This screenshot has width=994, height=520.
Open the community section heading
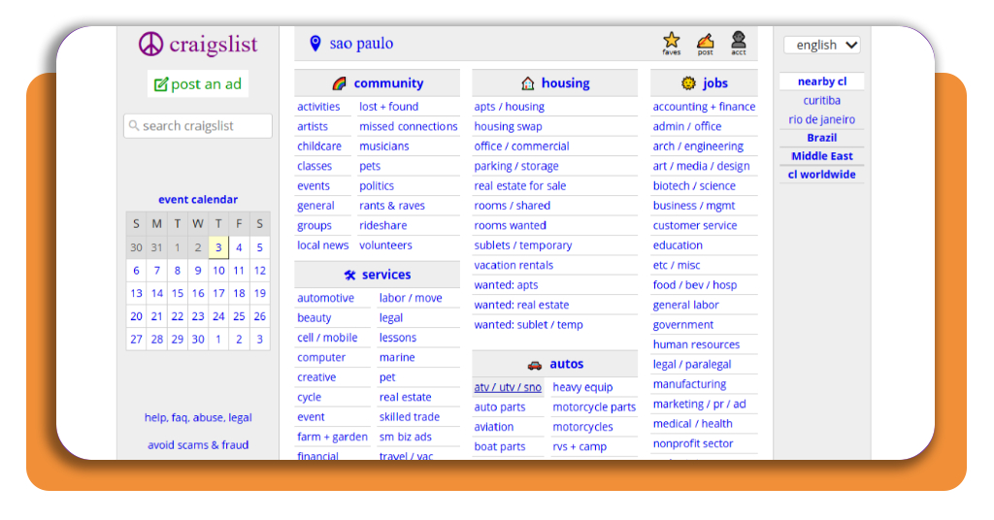(x=388, y=83)
